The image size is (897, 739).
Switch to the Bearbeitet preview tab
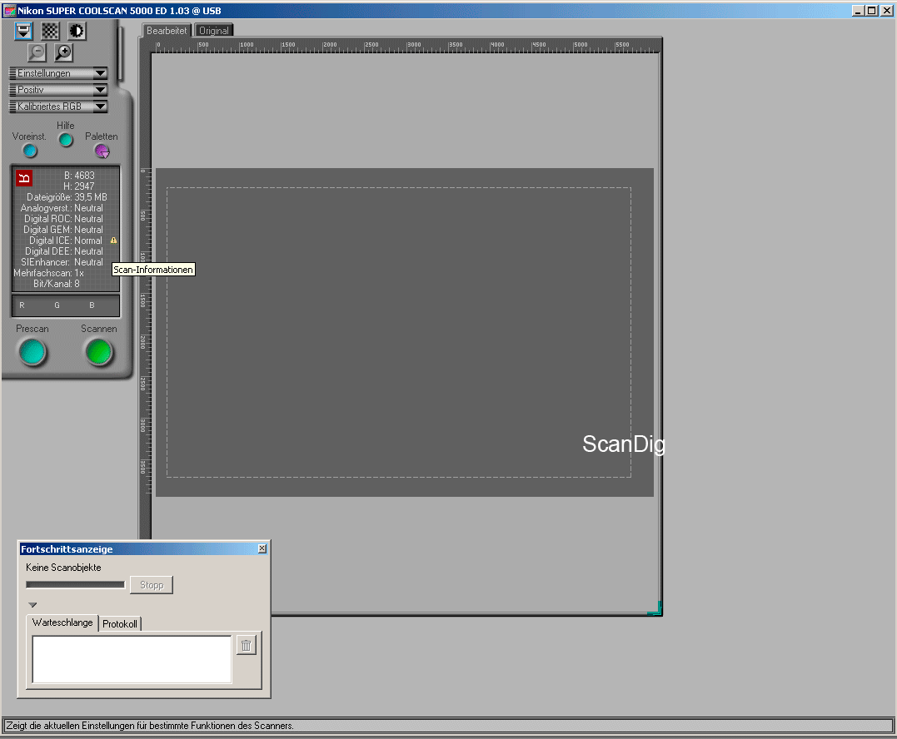coord(167,31)
